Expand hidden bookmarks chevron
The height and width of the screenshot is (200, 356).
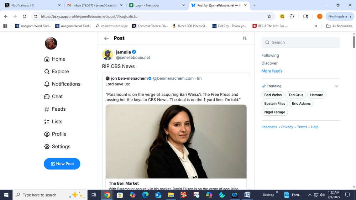pyautogui.click(x=316, y=26)
